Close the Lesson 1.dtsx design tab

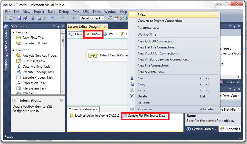(105, 27)
